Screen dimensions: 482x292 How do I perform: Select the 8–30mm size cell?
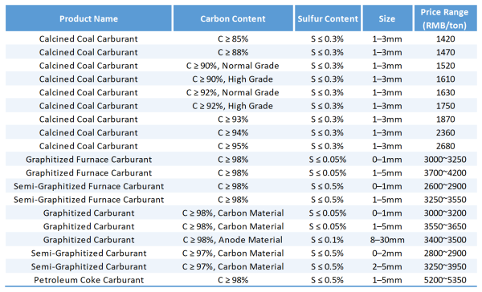387,240
